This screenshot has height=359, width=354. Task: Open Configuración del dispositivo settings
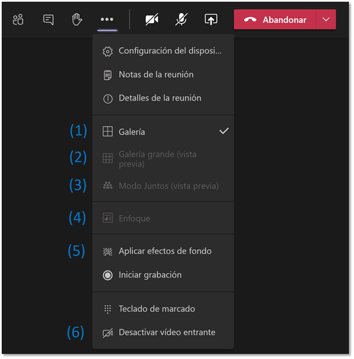163,51
